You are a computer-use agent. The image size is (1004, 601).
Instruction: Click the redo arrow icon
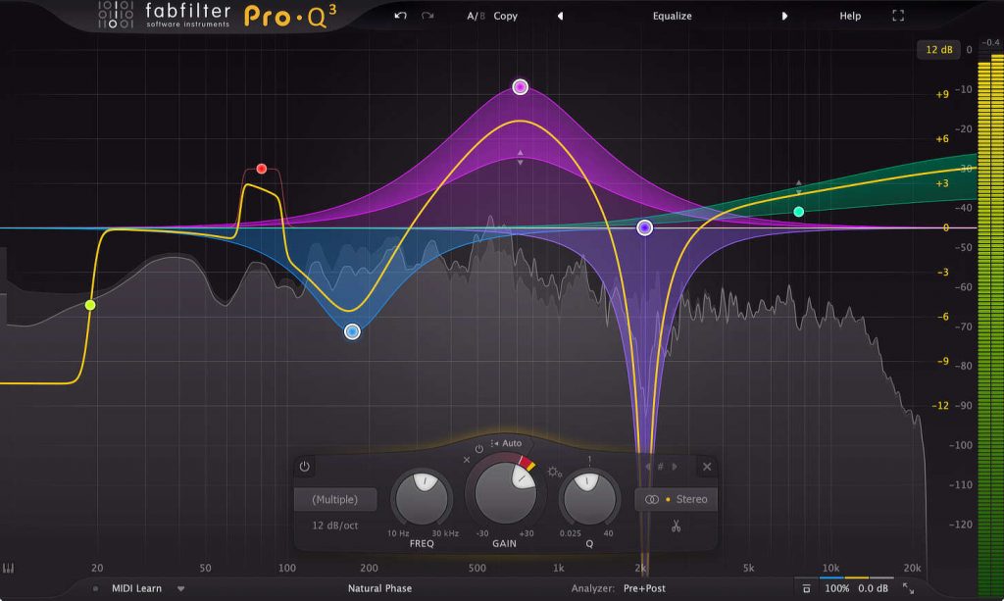[426, 16]
